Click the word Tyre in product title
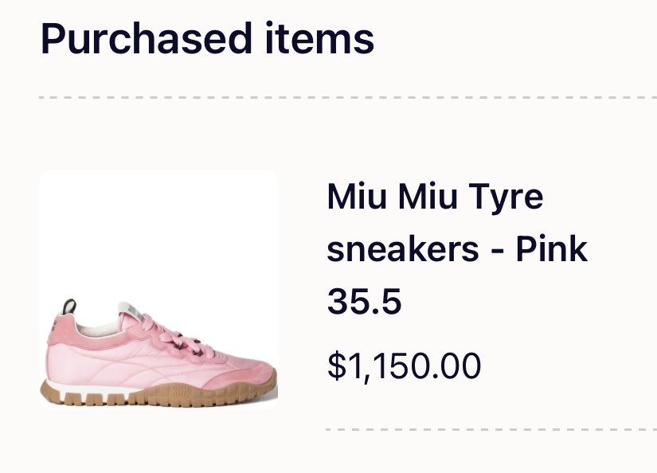657x473 pixels. pos(506,197)
